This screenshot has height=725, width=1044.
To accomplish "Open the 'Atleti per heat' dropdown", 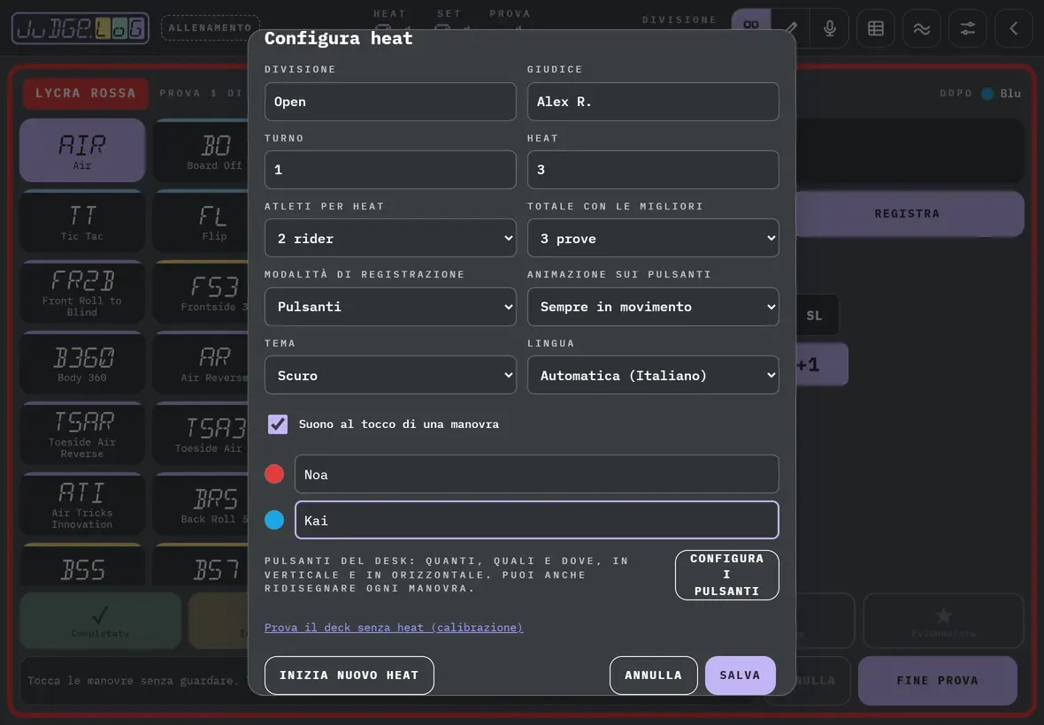I will point(390,238).
